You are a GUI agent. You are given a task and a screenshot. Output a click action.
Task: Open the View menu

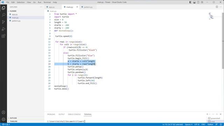click(29, 2)
